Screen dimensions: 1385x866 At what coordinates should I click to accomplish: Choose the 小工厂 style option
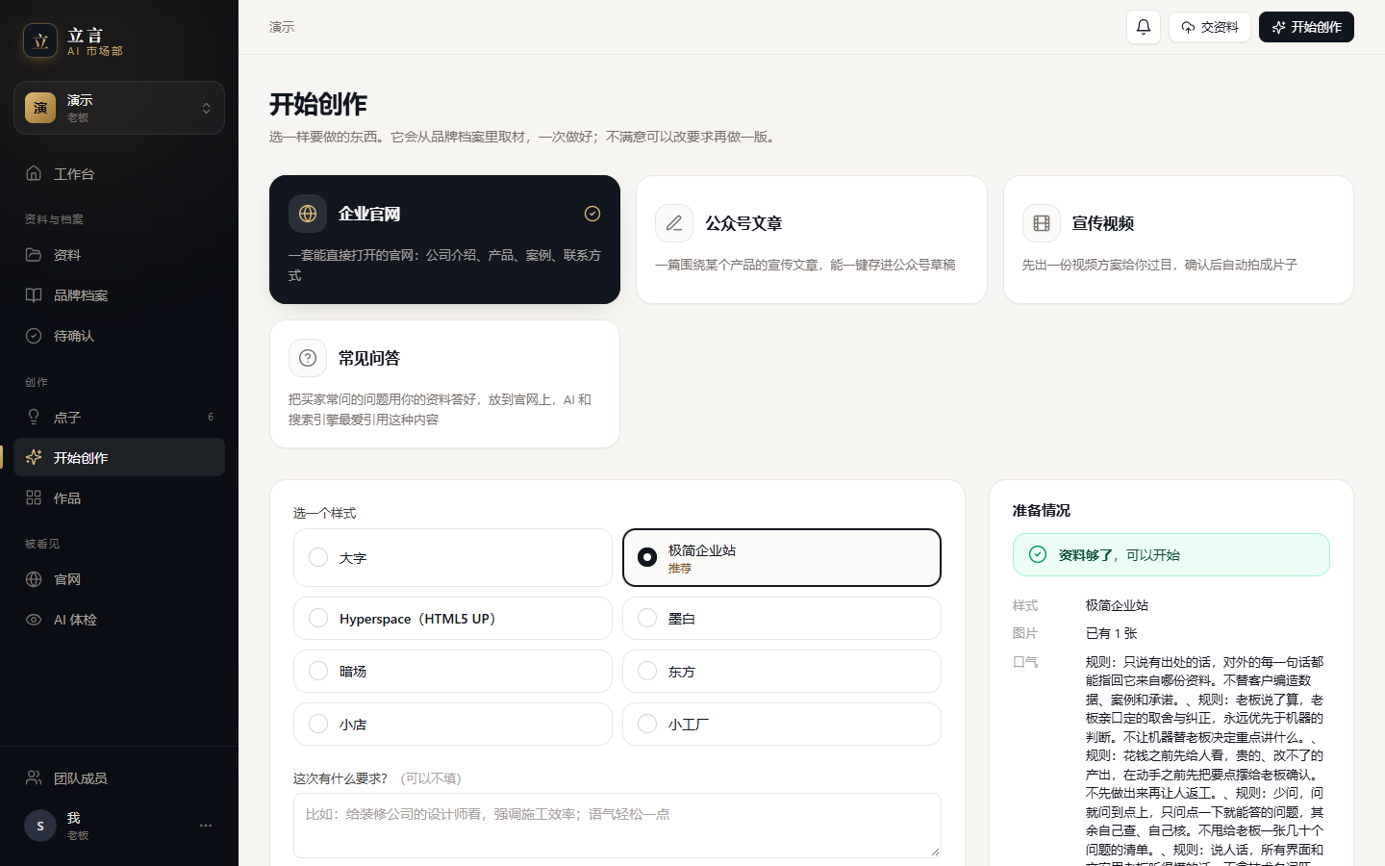click(x=781, y=725)
